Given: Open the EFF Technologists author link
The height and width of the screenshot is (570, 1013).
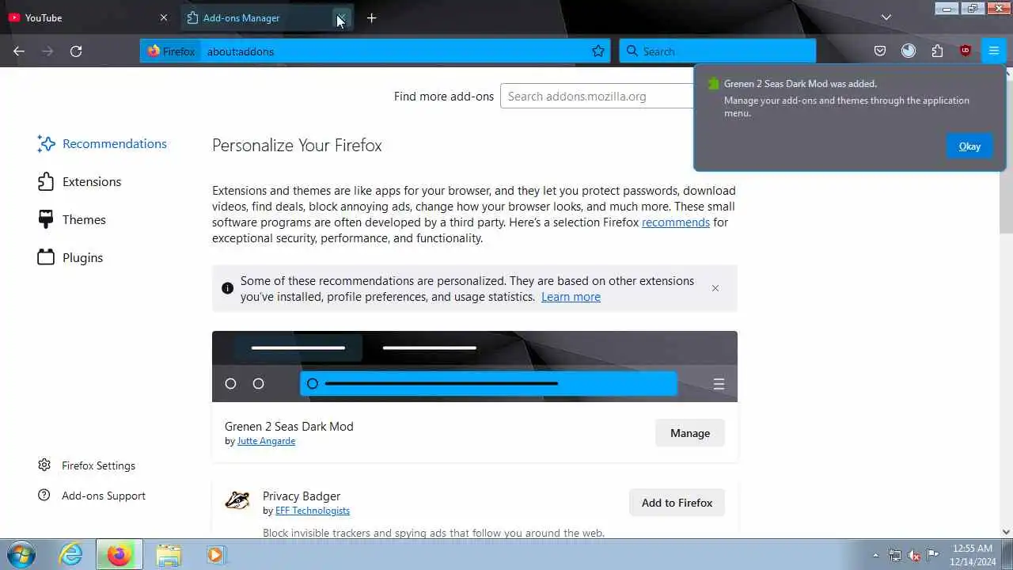Looking at the screenshot, I should pos(313,511).
